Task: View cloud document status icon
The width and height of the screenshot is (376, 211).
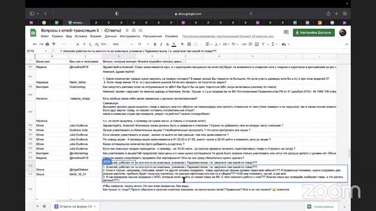Action: click(140, 30)
